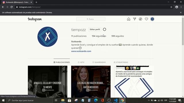This screenshot has height=103, width=184.
Task: Open the Explore compass icon
Action: tap(141, 19)
